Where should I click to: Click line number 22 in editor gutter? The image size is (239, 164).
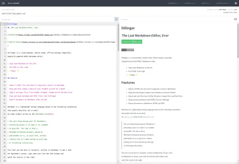coord(5,103)
